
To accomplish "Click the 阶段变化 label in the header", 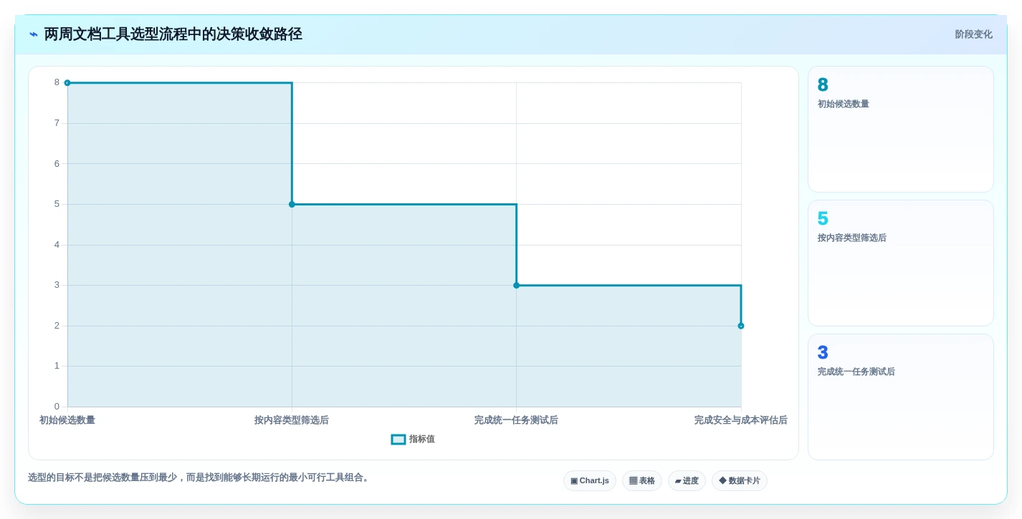I will point(973,34).
